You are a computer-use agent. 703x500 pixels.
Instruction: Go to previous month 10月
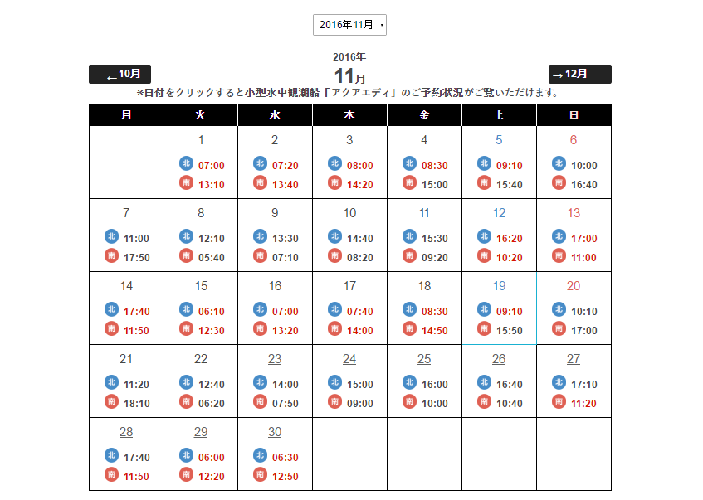tap(120, 74)
